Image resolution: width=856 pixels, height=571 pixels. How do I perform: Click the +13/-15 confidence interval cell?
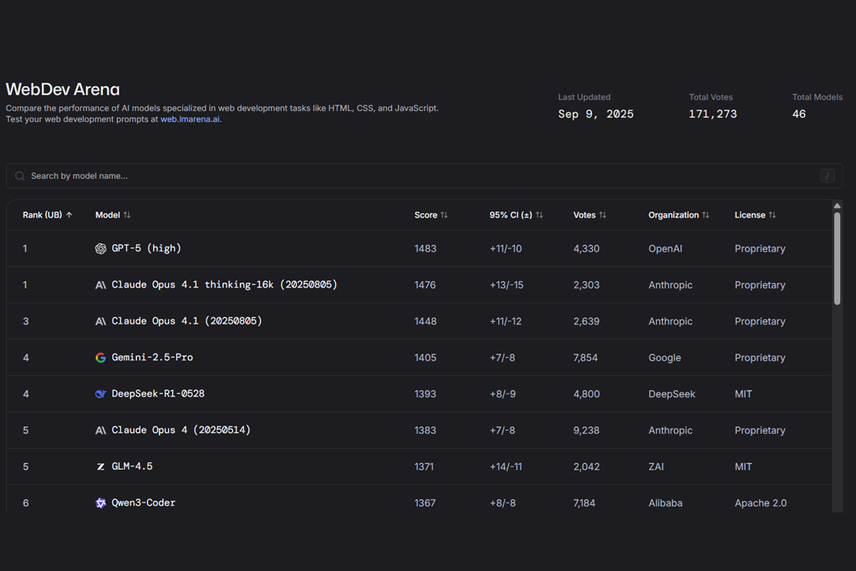click(x=507, y=285)
